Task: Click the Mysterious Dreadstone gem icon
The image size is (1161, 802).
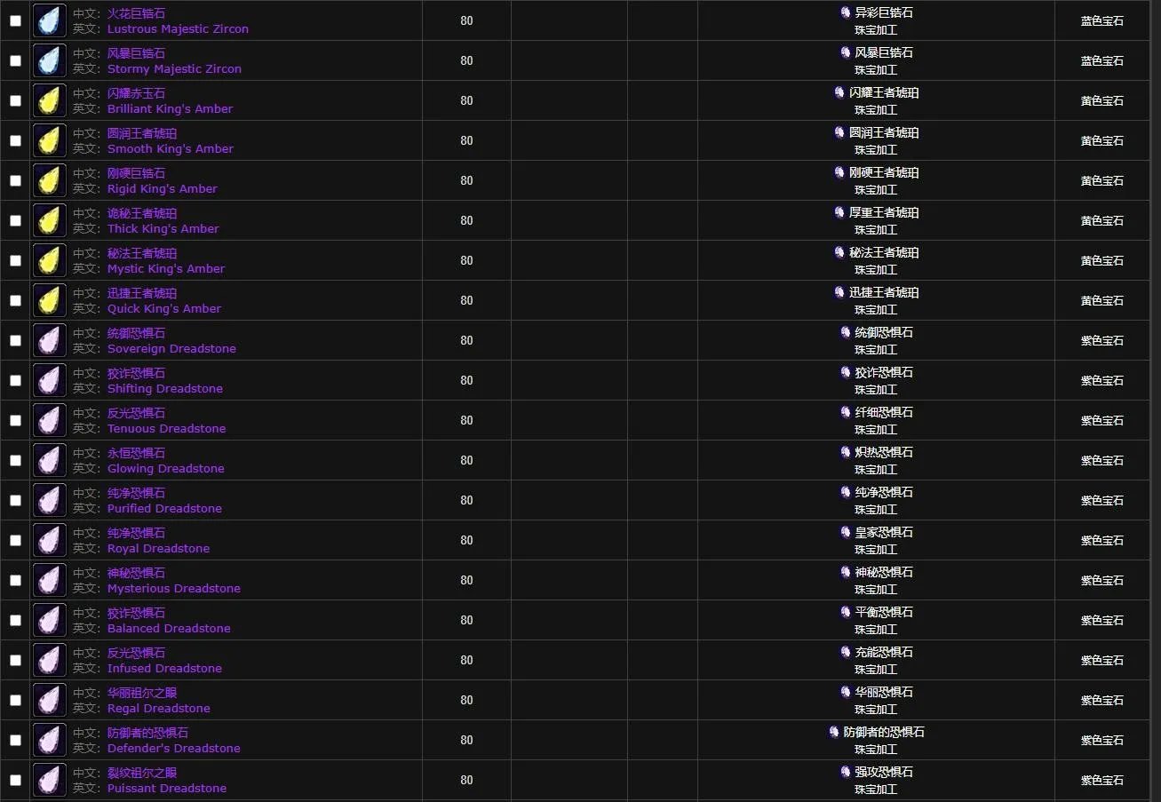Action: click(50, 580)
